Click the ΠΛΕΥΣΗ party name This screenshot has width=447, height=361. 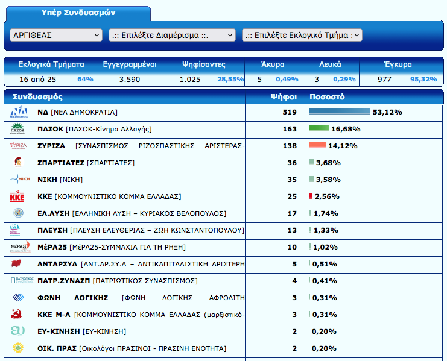point(52,230)
